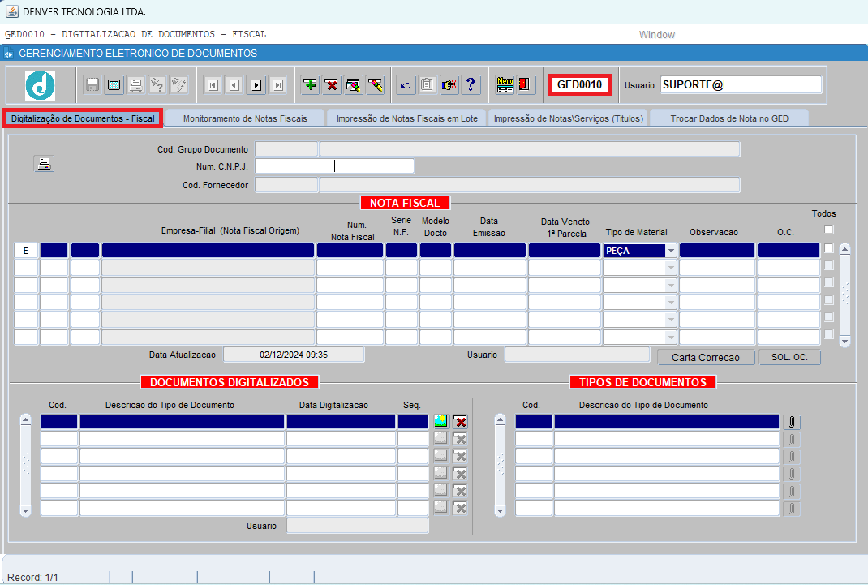Open the Digitalização de Documentos - Fiscal tab
This screenshot has height=585, width=868.
click(83, 118)
